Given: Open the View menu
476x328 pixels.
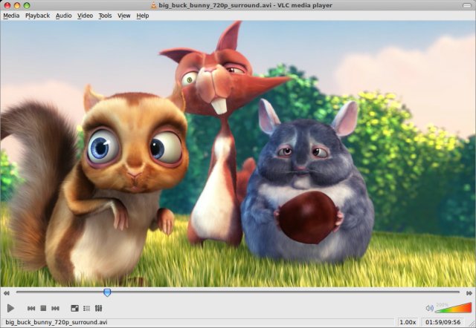Looking at the screenshot, I should pos(124,16).
